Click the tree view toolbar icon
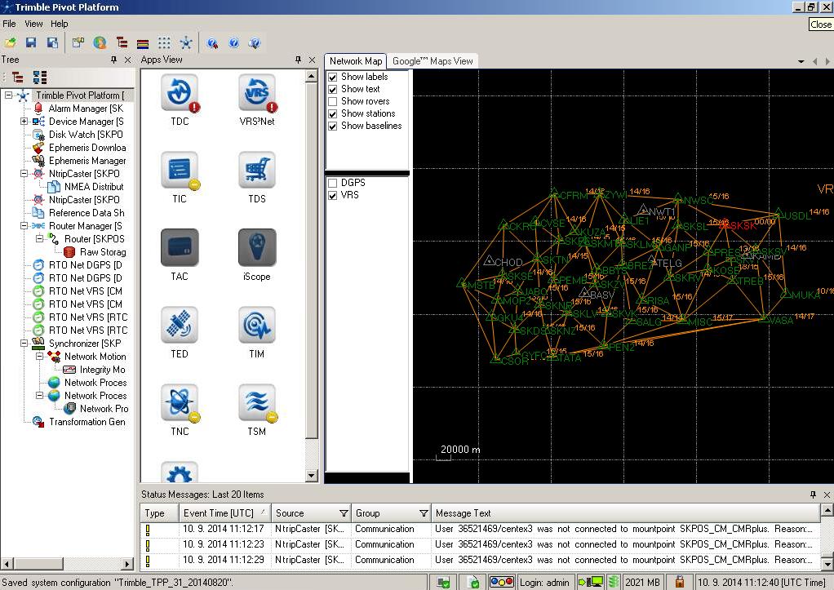 pyautogui.click(x=122, y=43)
